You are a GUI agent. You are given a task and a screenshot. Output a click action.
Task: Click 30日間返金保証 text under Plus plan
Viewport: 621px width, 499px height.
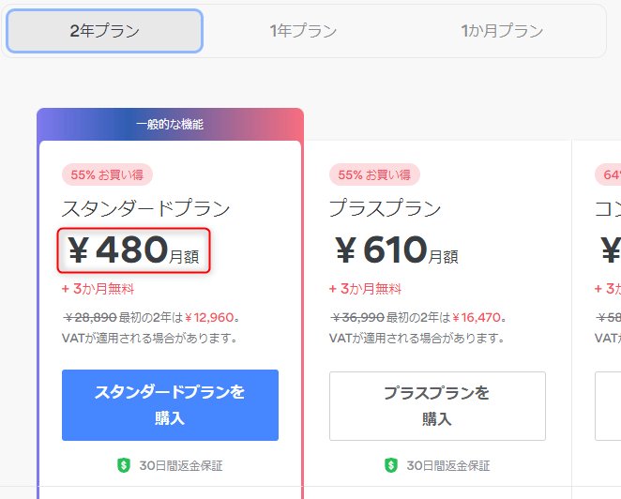click(448, 466)
